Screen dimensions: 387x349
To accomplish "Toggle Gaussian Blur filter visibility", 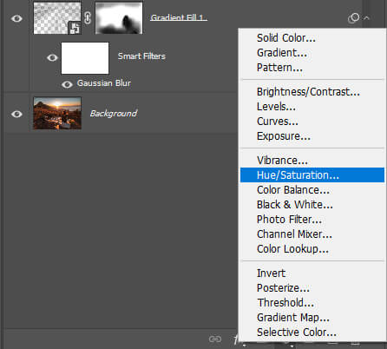I will 67,84.
